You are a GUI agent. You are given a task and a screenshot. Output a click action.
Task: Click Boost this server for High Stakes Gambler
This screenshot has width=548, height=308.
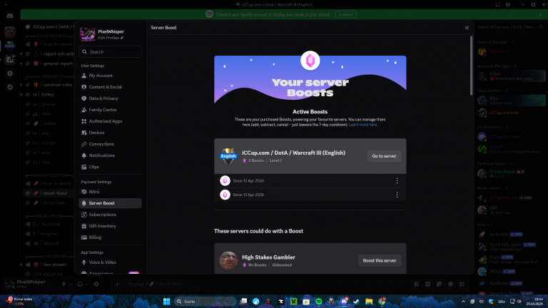coord(379,260)
